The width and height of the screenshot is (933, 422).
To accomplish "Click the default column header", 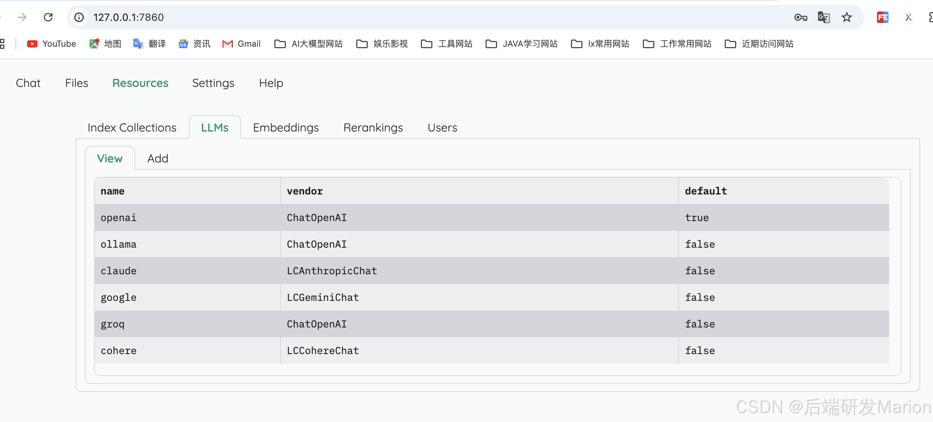I will pos(783,191).
